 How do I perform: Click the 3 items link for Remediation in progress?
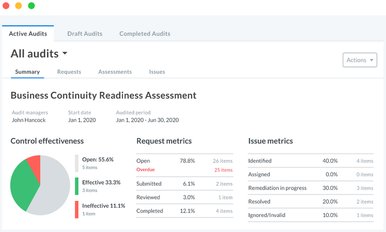tap(365, 188)
